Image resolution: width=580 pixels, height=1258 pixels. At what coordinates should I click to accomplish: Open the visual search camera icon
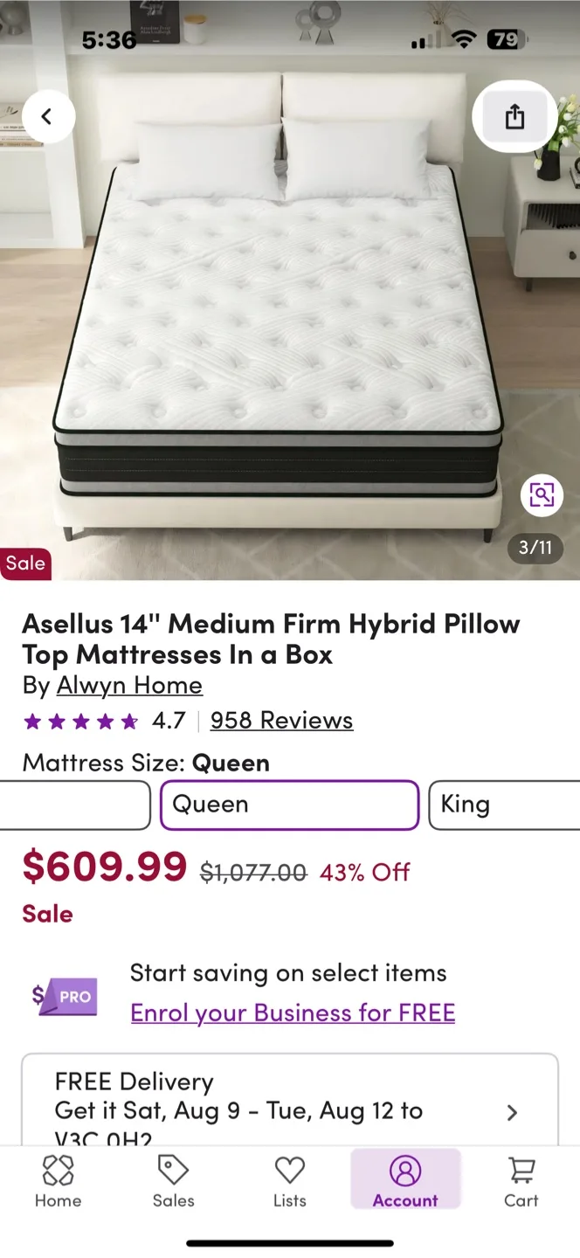(542, 494)
